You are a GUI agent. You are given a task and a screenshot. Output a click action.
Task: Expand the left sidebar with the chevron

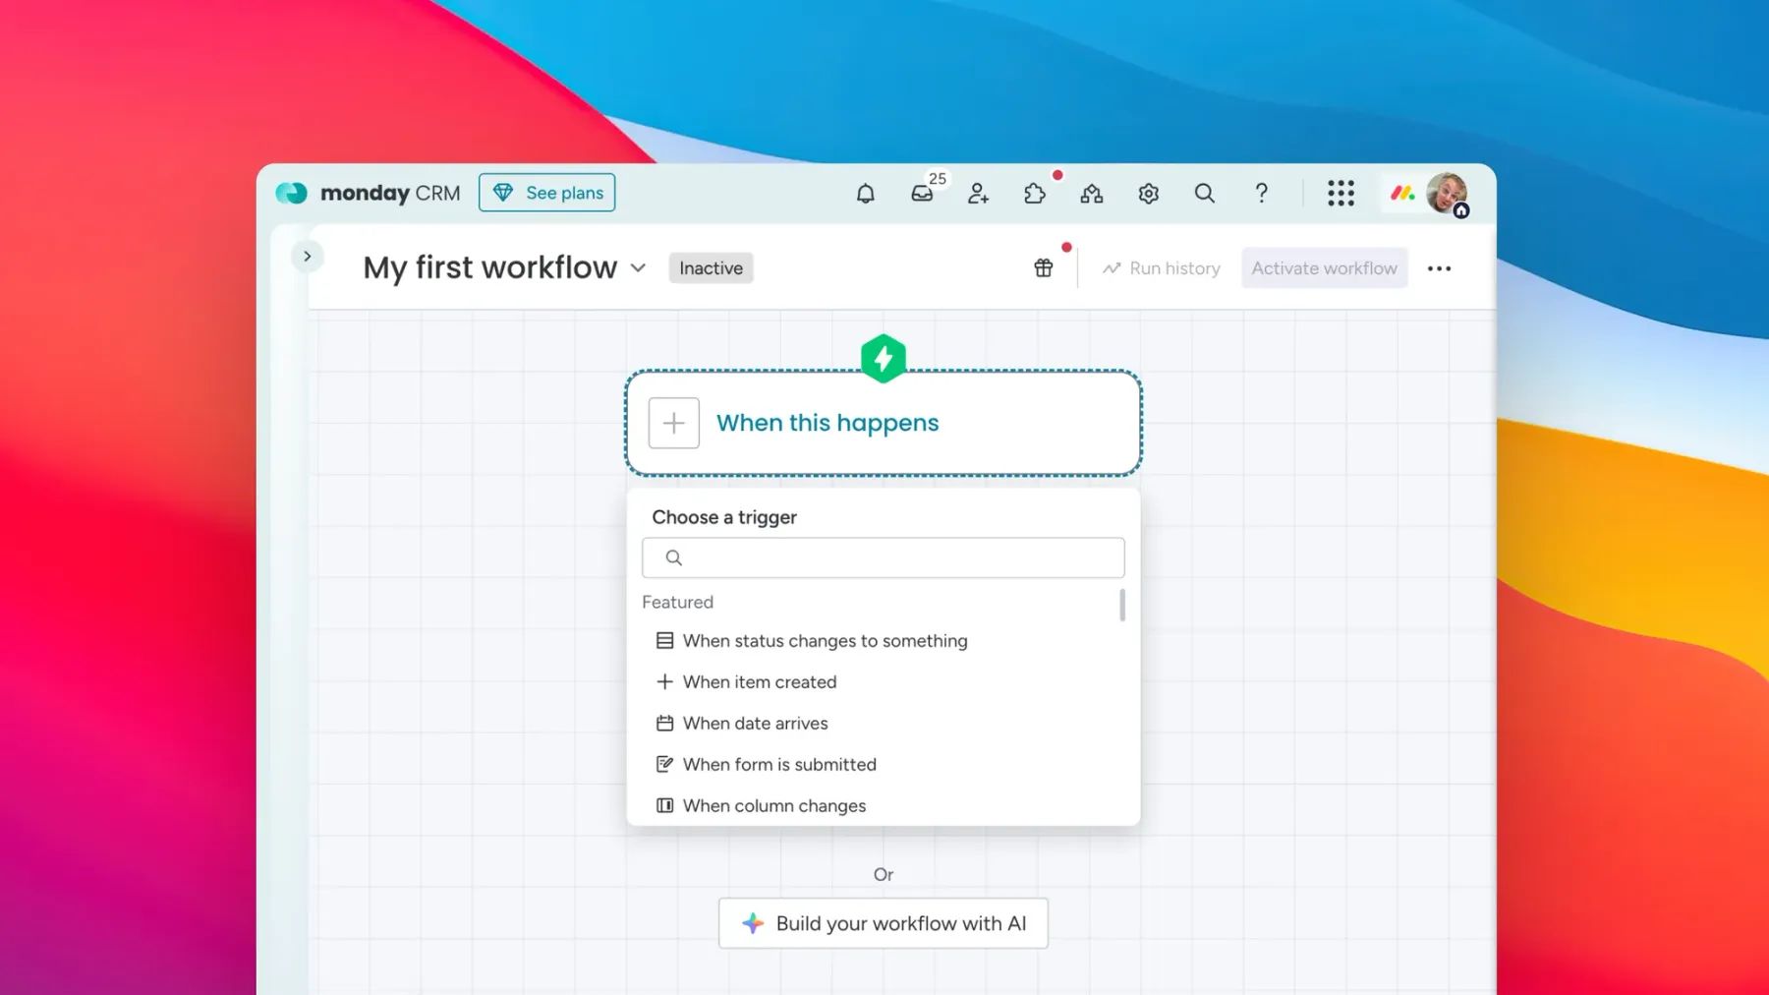pos(308,256)
